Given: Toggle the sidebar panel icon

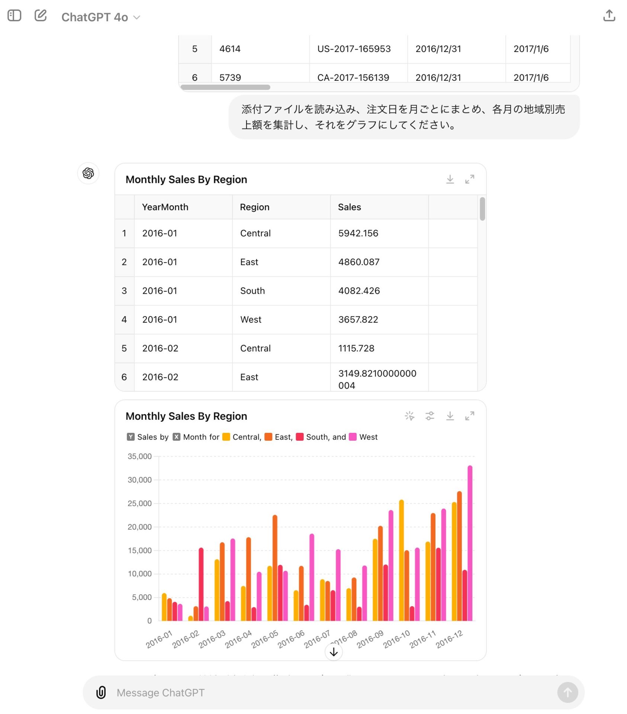Looking at the screenshot, I should coord(15,16).
